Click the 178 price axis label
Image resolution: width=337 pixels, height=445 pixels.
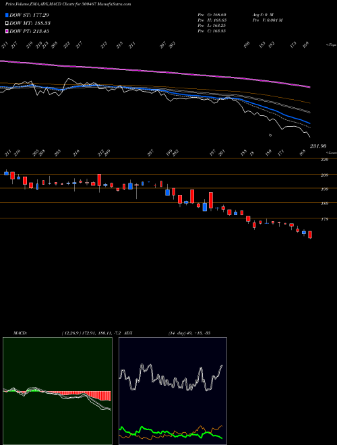[x=324, y=219]
